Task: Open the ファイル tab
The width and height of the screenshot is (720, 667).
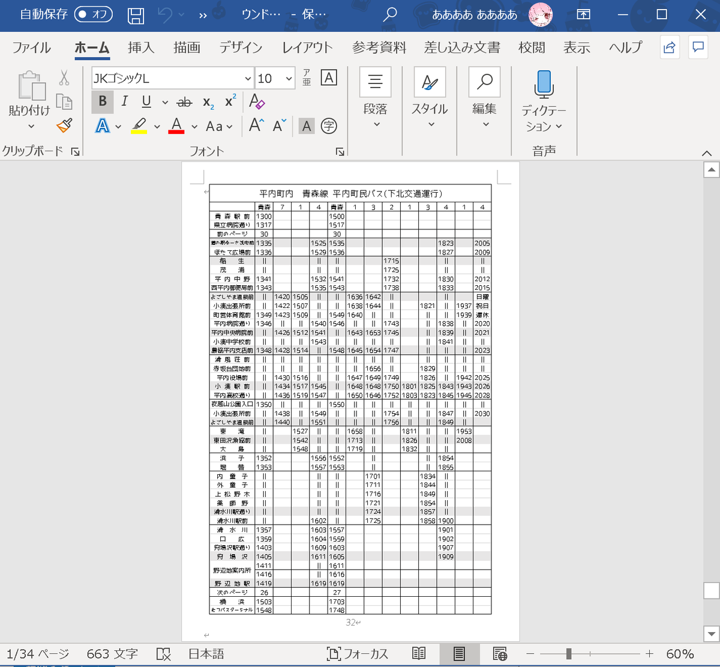Action: pos(32,47)
